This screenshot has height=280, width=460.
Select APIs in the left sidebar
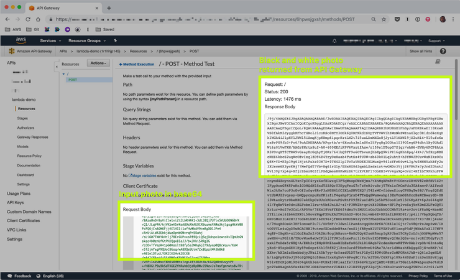(x=11, y=63)
